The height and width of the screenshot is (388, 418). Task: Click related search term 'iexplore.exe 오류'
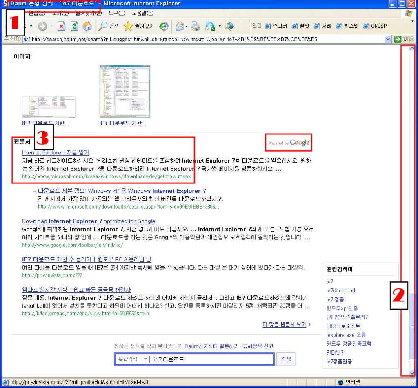(x=346, y=335)
